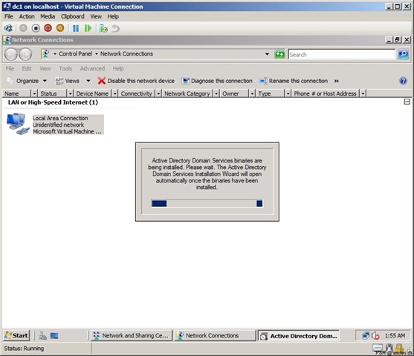Click the Start button
Viewport: 414px width, 356px height.
[x=16, y=335]
